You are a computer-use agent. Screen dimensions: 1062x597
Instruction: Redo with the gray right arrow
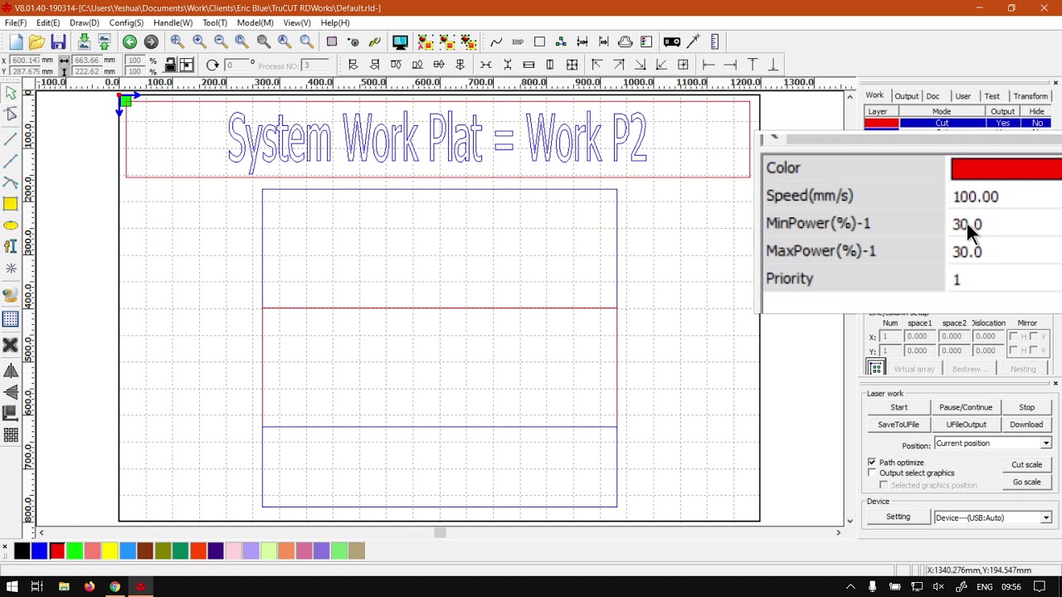pyautogui.click(x=151, y=42)
